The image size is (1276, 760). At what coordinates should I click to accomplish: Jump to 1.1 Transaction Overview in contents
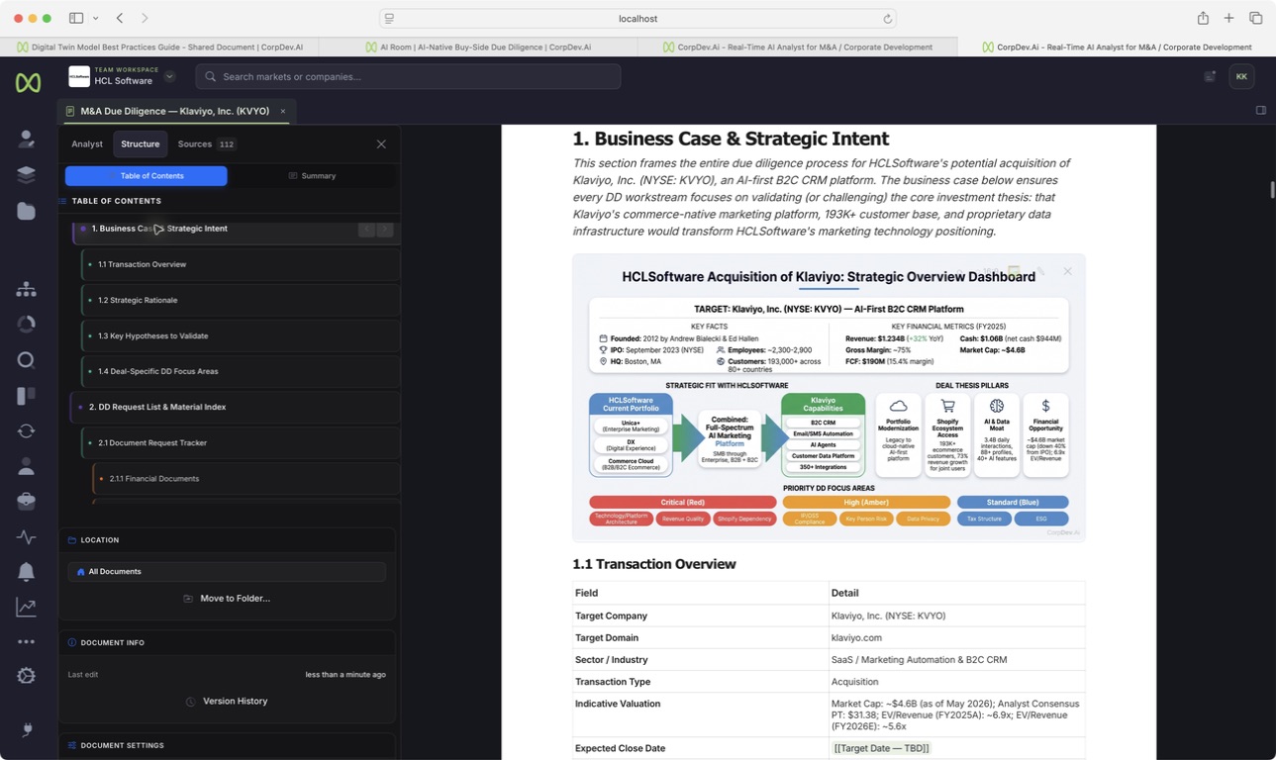point(241,264)
